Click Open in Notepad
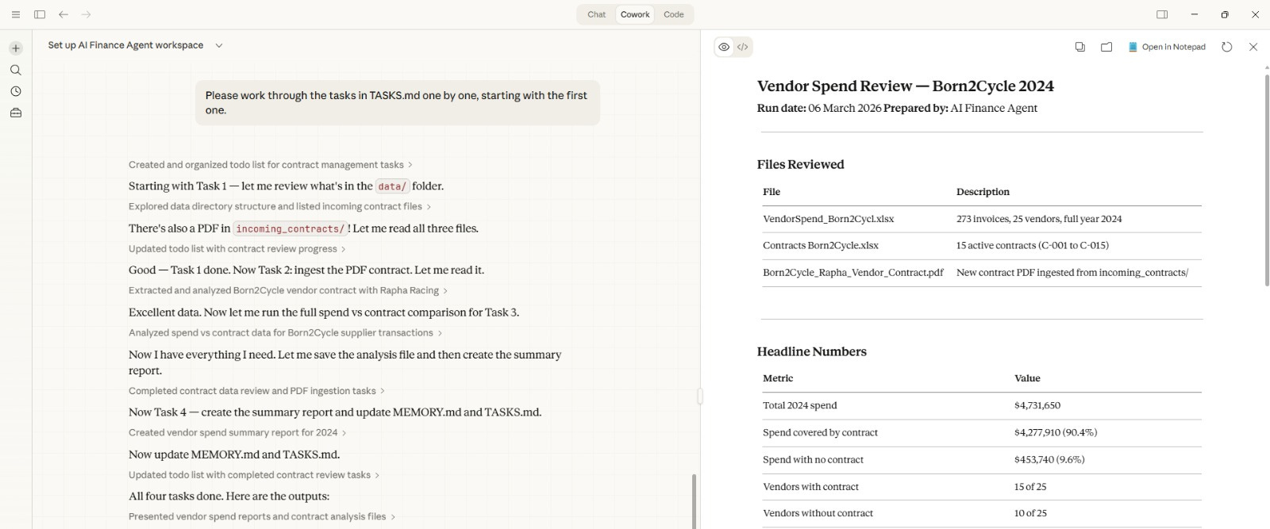Image resolution: width=1270 pixels, height=529 pixels. coord(1167,47)
